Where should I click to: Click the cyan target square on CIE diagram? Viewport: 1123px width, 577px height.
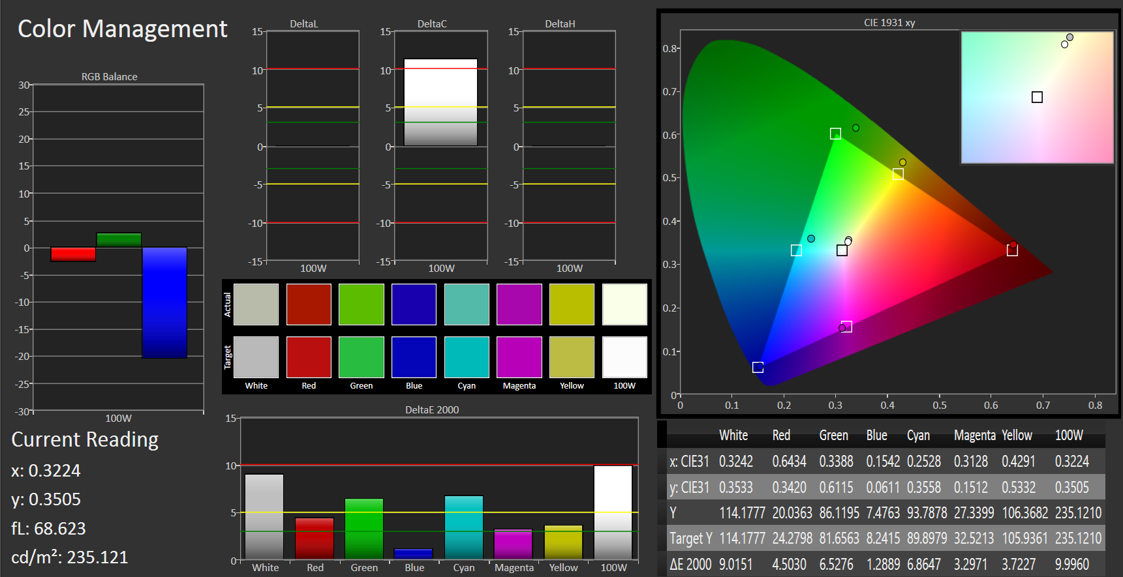click(x=796, y=250)
